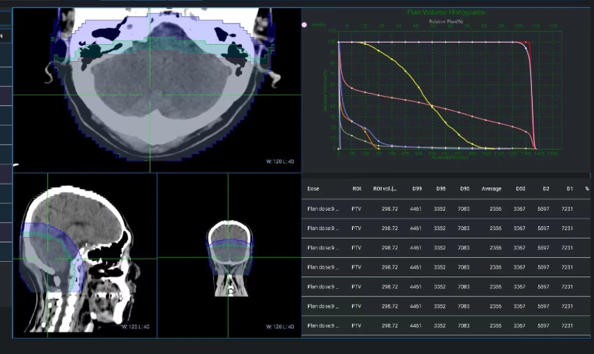
Task: Click the D2 column header
Action: click(x=545, y=188)
